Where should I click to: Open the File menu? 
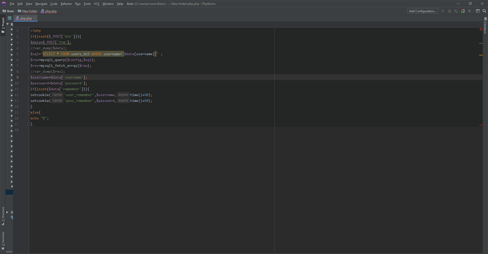click(x=12, y=4)
